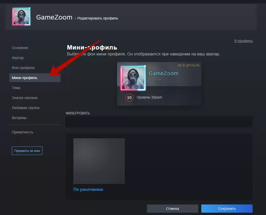Click the Предметы за очки button
The height and width of the screenshot is (215, 266).
(x=27, y=151)
